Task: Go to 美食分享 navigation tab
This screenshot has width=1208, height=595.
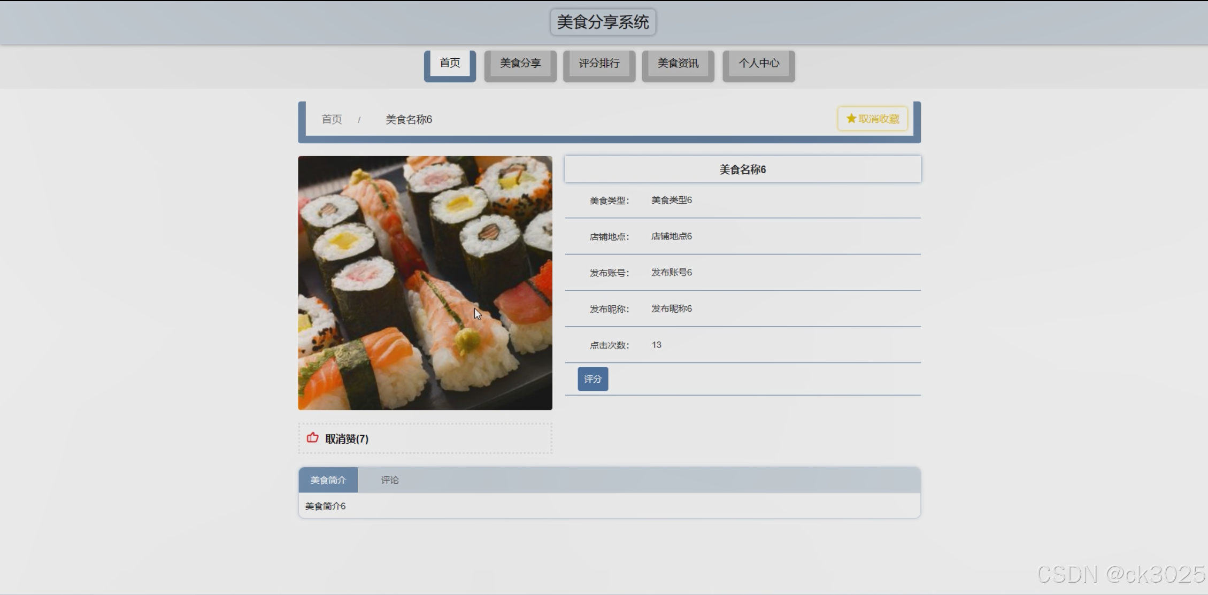Action: 520,63
